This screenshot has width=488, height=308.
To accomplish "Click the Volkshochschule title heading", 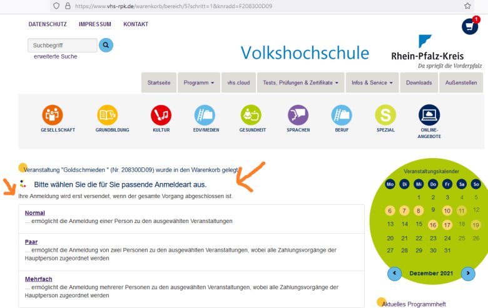I will pyautogui.click(x=305, y=53).
